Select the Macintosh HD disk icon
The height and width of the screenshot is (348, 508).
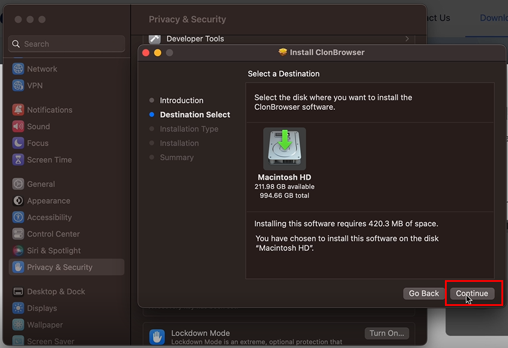pos(285,148)
